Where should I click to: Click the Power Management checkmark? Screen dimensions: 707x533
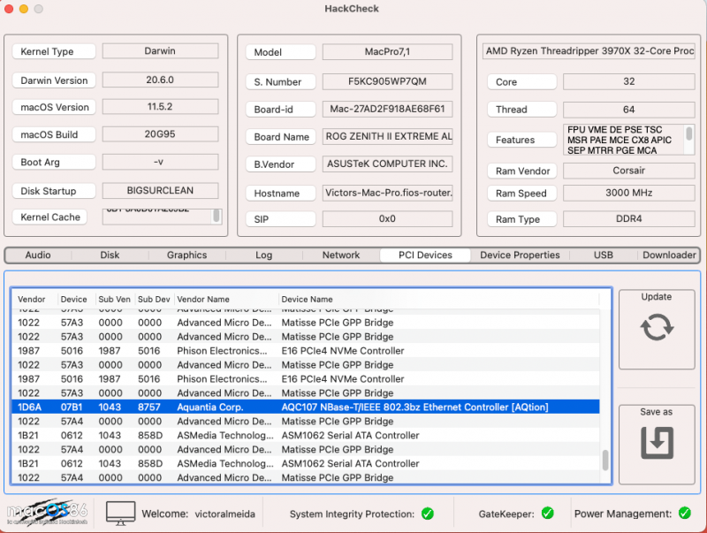683,513
